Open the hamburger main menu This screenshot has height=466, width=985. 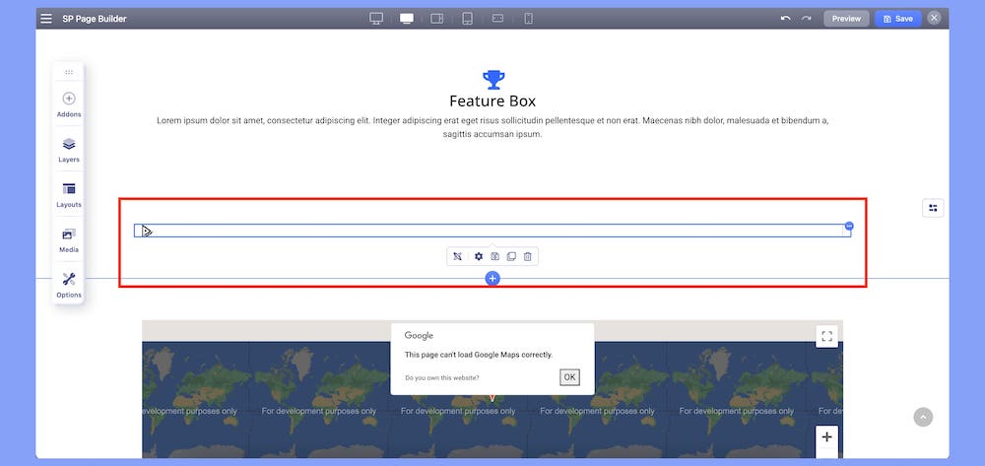click(46, 19)
